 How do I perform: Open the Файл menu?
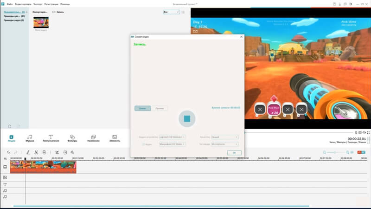coord(10,4)
